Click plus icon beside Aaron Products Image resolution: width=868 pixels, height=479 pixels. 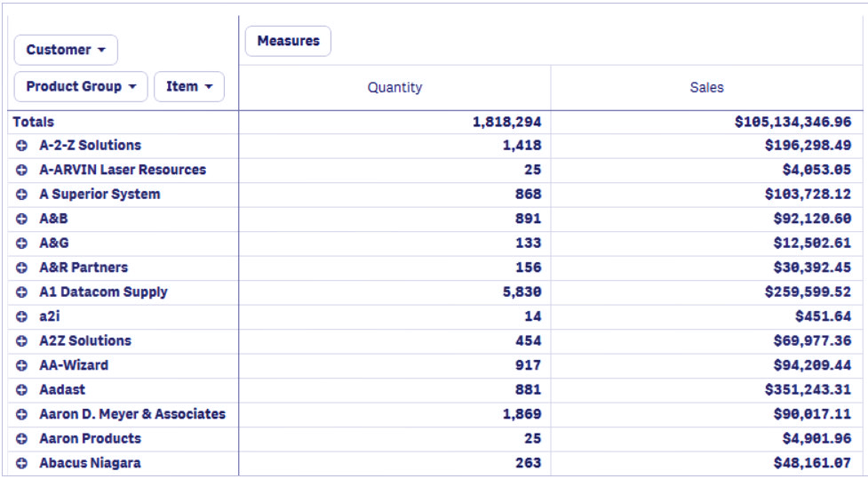(21, 438)
